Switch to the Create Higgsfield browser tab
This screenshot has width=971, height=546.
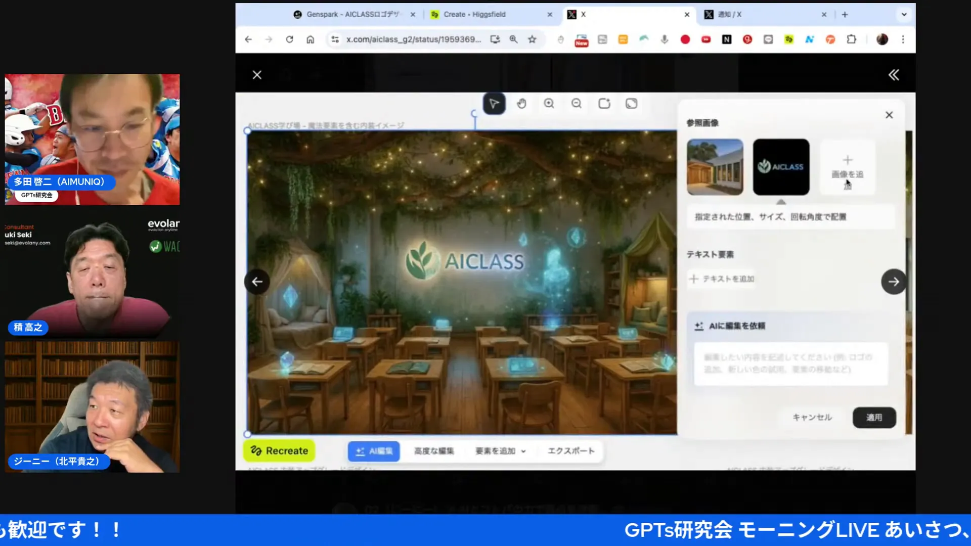(x=474, y=15)
